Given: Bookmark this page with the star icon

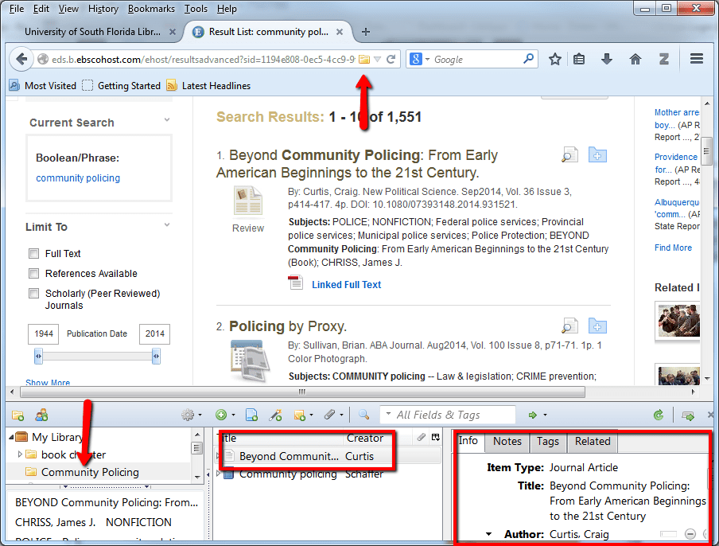Looking at the screenshot, I should click(555, 58).
